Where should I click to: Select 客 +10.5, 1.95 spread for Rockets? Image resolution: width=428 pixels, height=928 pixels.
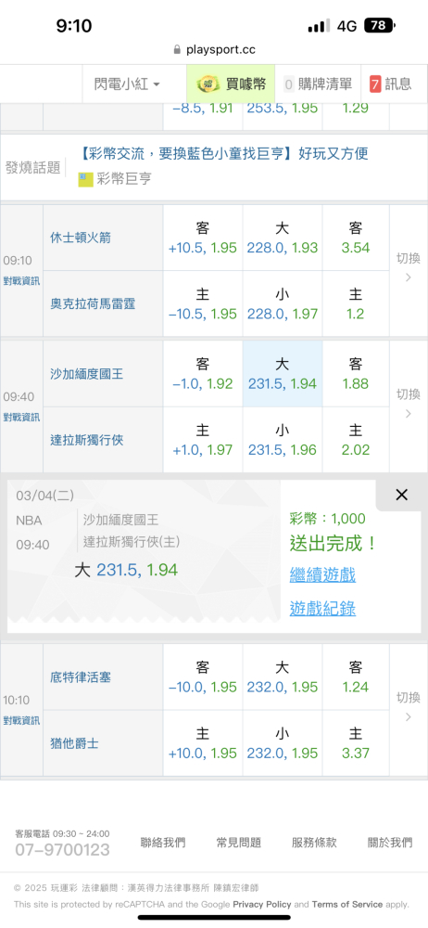[x=203, y=238]
